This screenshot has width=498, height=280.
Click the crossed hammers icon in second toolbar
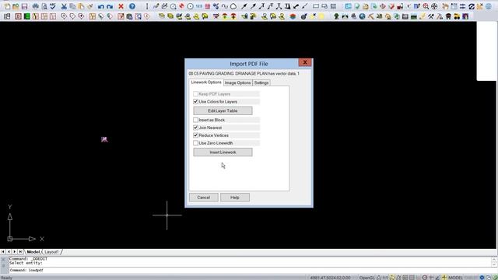pyautogui.click(x=431, y=16)
